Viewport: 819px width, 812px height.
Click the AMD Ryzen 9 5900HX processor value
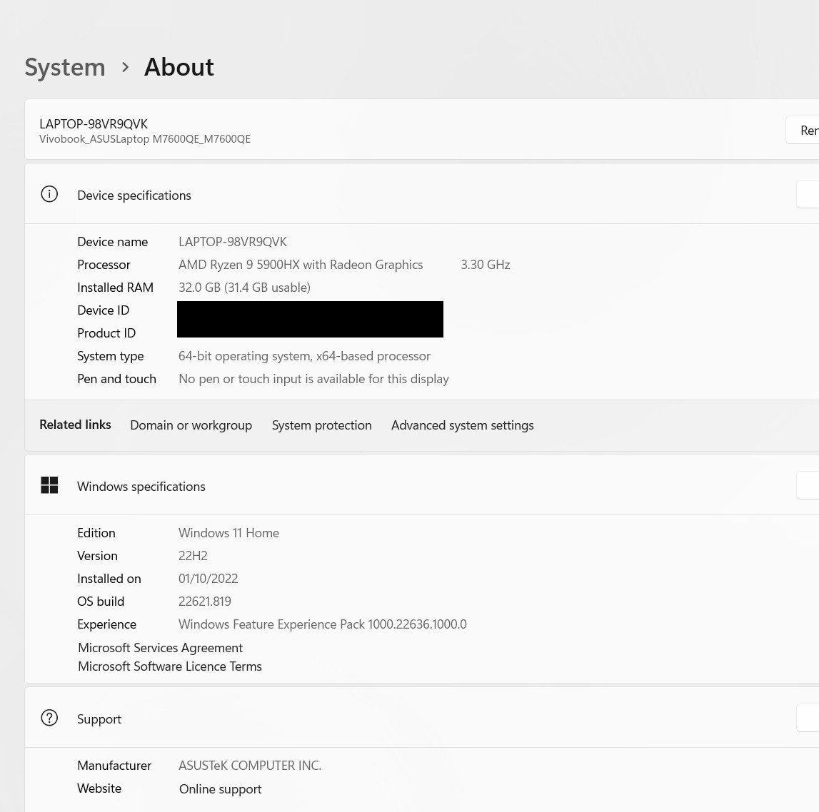(301, 265)
